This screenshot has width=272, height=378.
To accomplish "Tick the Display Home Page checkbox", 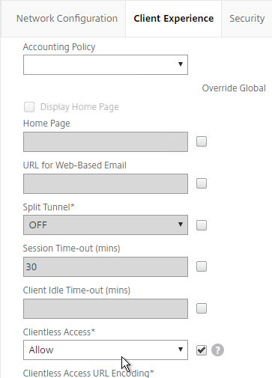I will (29, 107).
